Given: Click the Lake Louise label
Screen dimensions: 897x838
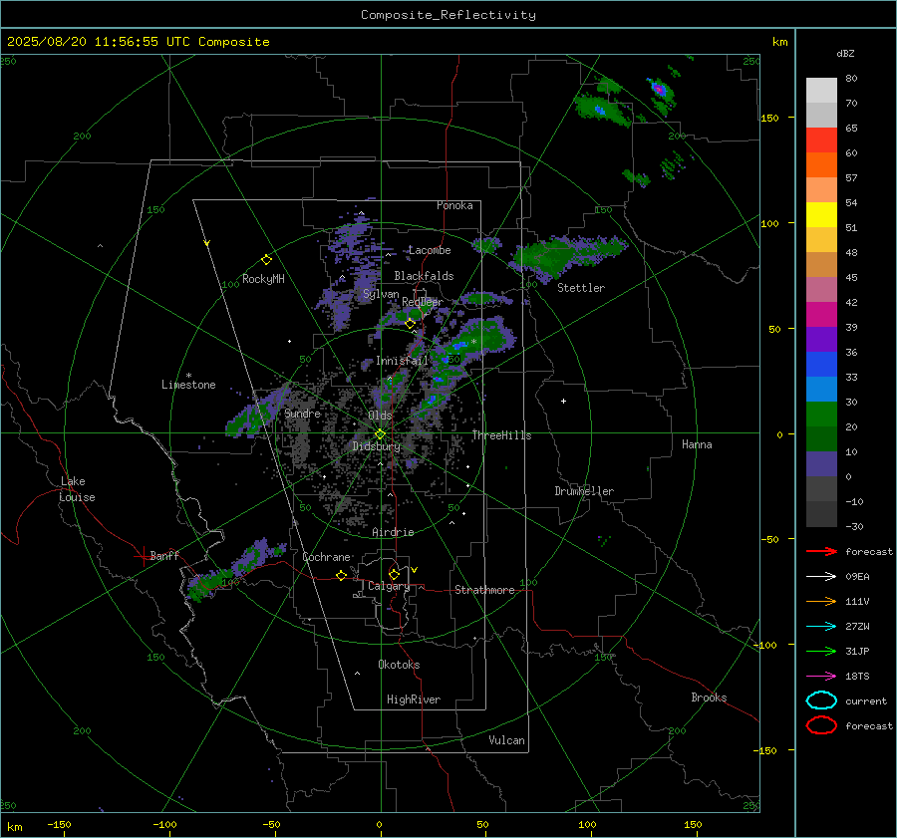Looking at the screenshot, I should [77, 489].
